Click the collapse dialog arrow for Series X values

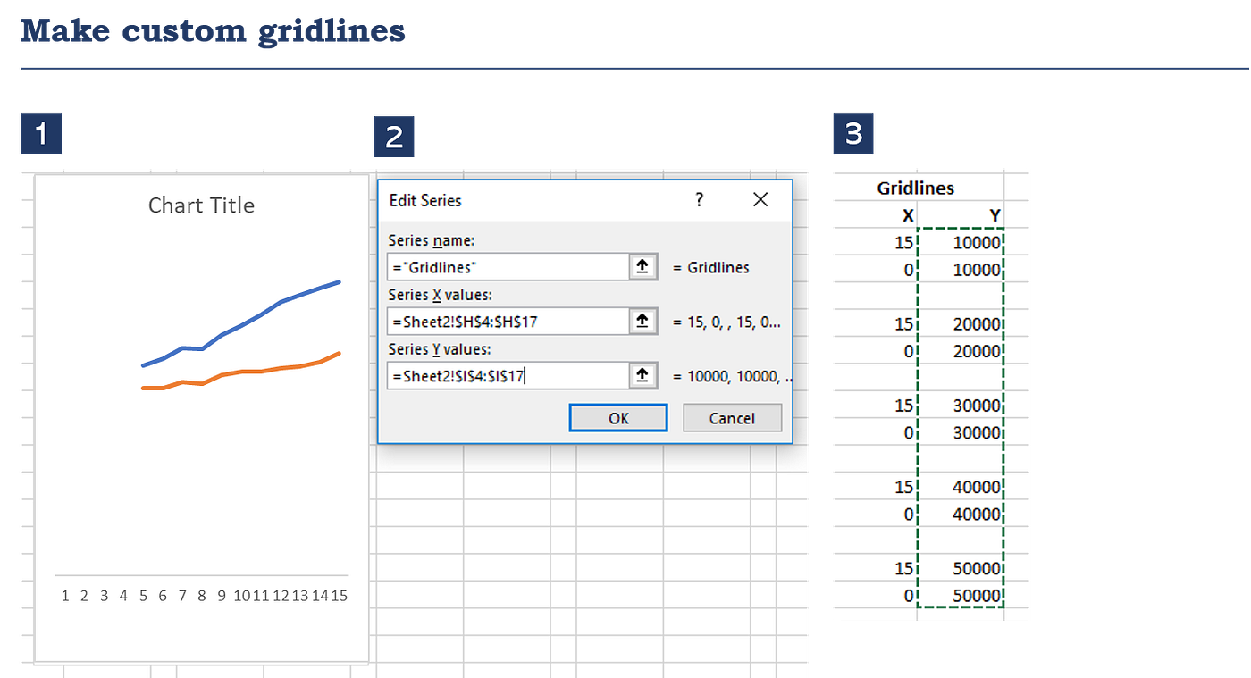tap(642, 321)
